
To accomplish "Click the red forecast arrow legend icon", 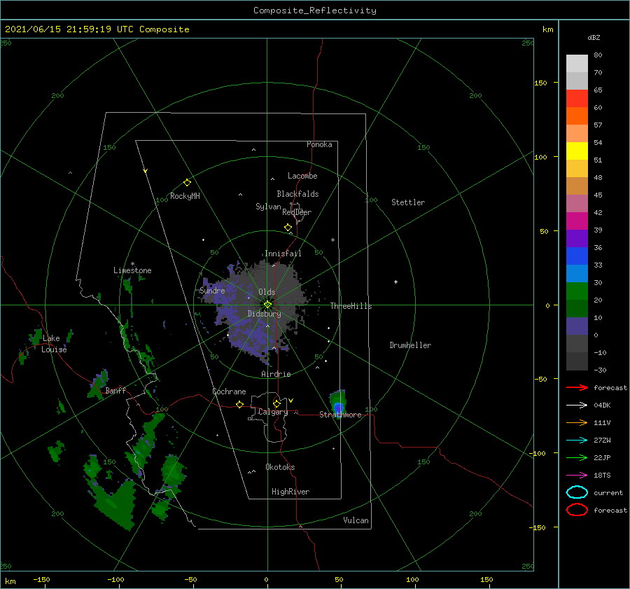I will (x=577, y=387).
